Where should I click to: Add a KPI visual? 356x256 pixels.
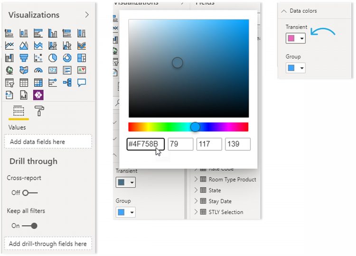(x=82, y=70)
